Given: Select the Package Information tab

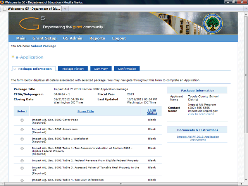Looking at the screenshot, I should pyautogui.click(x=34, y=69).
